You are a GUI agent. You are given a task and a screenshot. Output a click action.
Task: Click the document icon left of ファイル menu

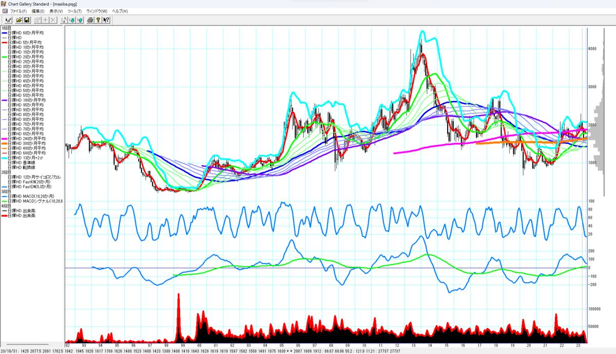(x=5, y=11)
